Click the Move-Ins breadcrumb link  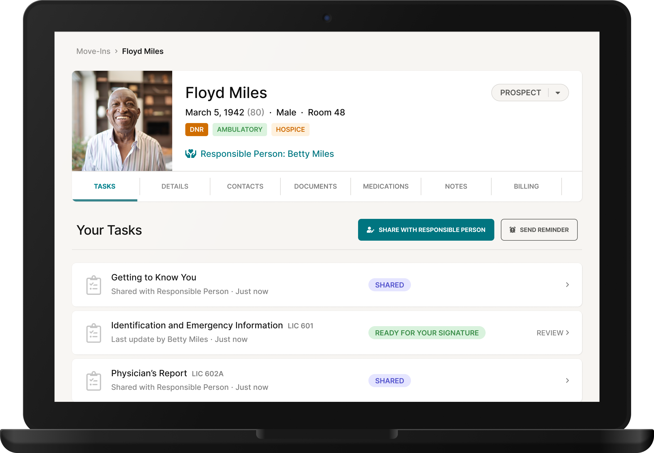94,51
